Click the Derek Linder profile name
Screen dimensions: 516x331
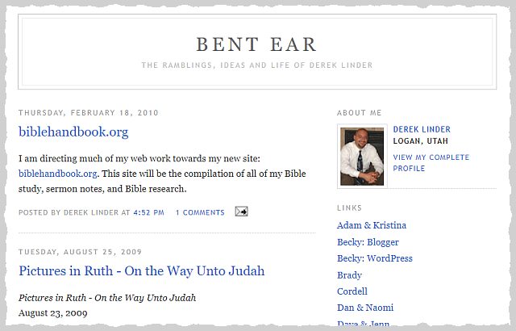[x=422, y=129]
